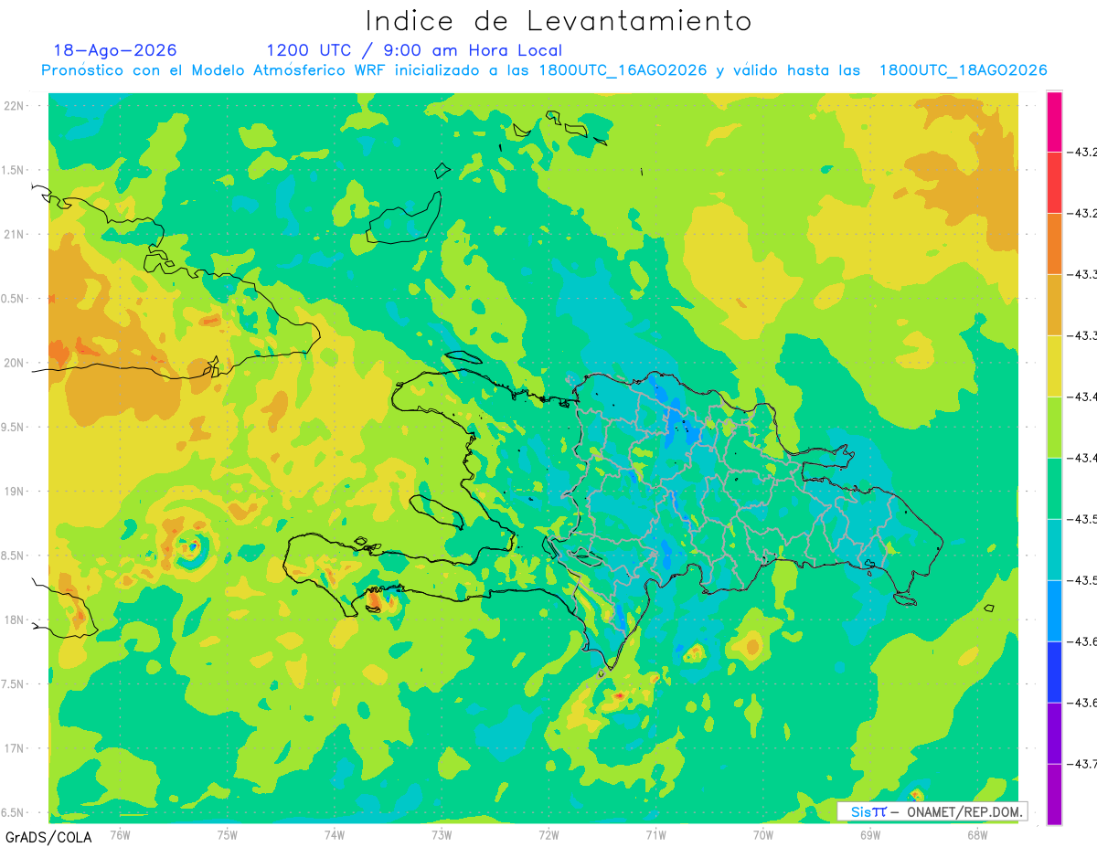The height and width of the screenshot is (847, 1097).
Task: Click the 76W longitude axis label
Action: click(x=120, y=834)
